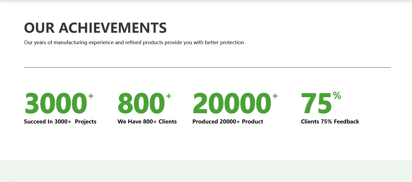
Task: Click 'manufacturing experience' in the subtitle
Action: coord(84,43)
